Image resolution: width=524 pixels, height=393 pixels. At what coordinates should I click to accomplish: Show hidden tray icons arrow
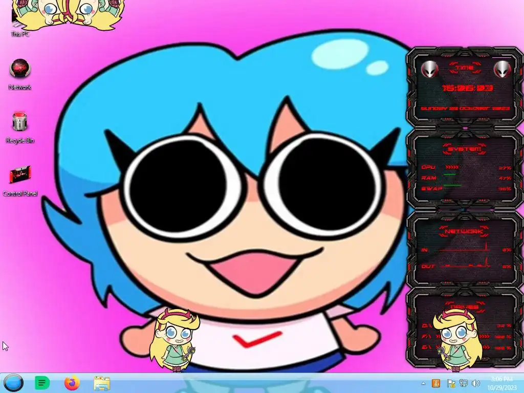pyautogui.click(x=423, y=383)
